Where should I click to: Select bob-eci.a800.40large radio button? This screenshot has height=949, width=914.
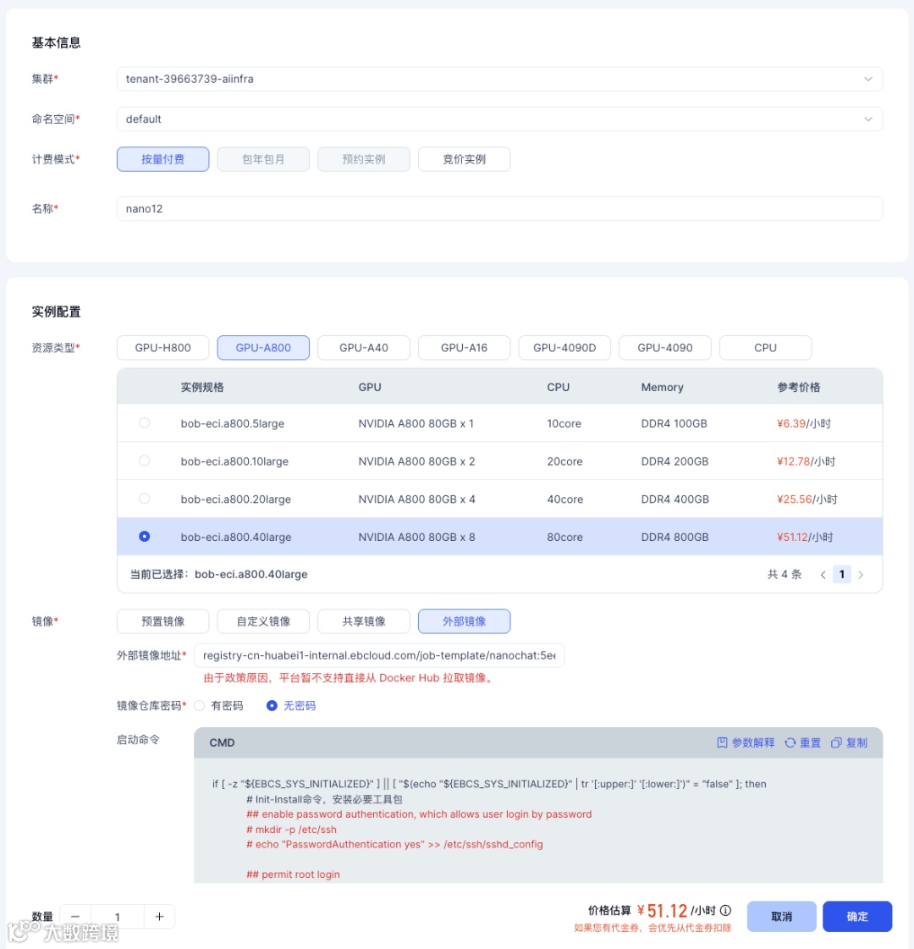[144, 536]
